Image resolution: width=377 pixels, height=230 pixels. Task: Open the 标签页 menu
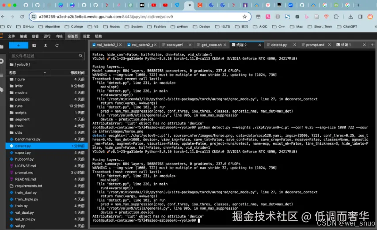click(72, 36)
